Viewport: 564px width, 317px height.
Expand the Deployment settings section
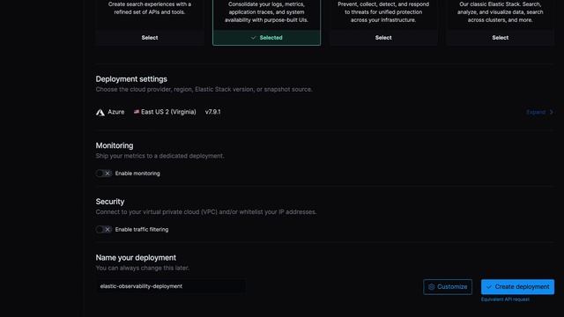(539, 112)
